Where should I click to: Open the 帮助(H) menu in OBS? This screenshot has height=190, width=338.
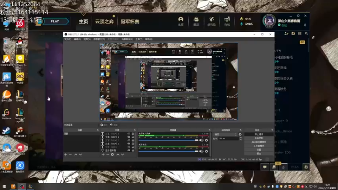click(149, 39)
